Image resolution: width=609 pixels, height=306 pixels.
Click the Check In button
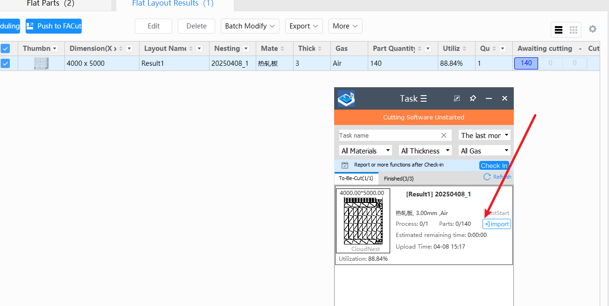point(494,166)
